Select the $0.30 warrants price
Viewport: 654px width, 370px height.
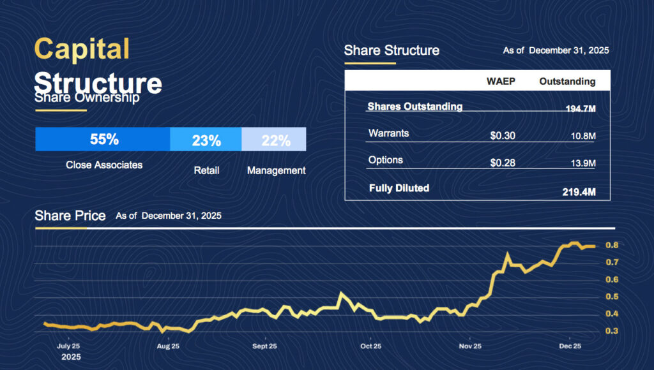tap(503, 135)
